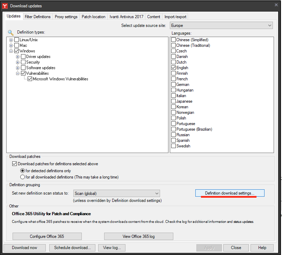The image size is (282, 255).
Task: Switch to the Import/export tab
Action: click(x=175, y=16)
